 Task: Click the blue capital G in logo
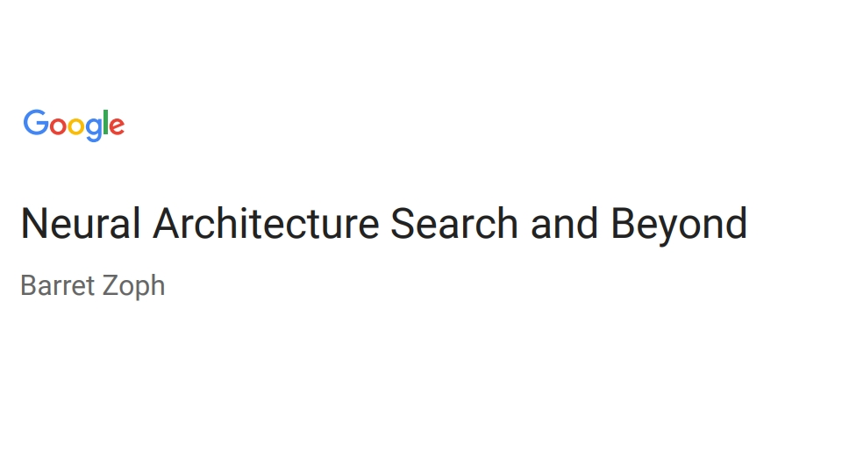(x=36, y=123)
